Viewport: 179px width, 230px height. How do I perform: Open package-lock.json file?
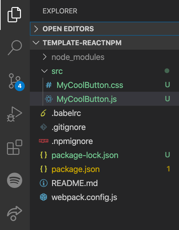[85, 155]
